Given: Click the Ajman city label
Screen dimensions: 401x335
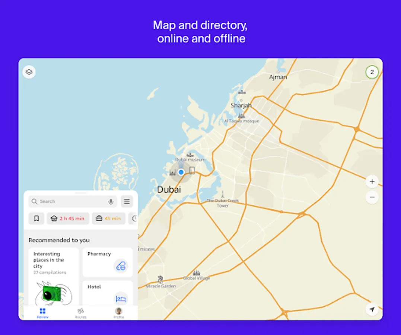Looking at the screenshot, I should [278, 77].
